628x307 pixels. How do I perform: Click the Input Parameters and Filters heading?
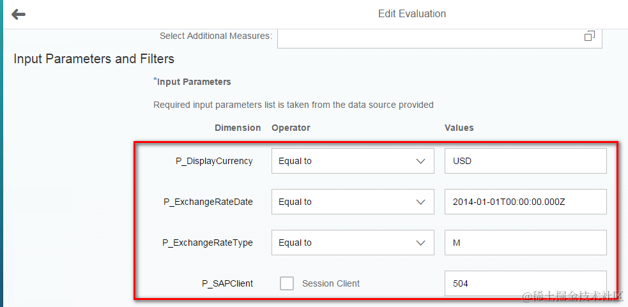pyautogui.click(x=94, y=59)
